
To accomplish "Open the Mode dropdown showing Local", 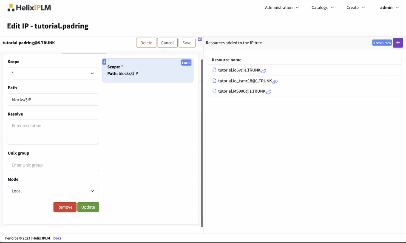I will pos(53,191).
